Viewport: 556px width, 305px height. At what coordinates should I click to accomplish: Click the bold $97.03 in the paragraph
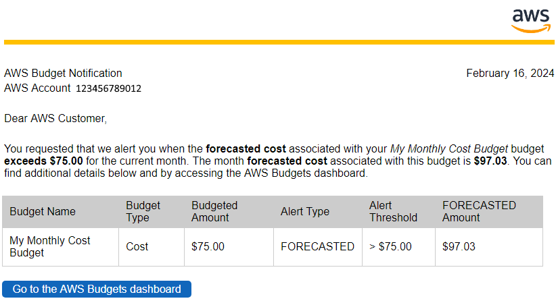tap(490, 161)
